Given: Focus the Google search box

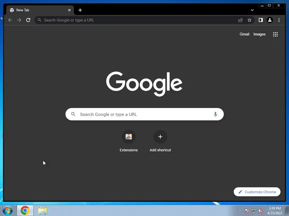Looking at the screenshot, I should (144, 114).
